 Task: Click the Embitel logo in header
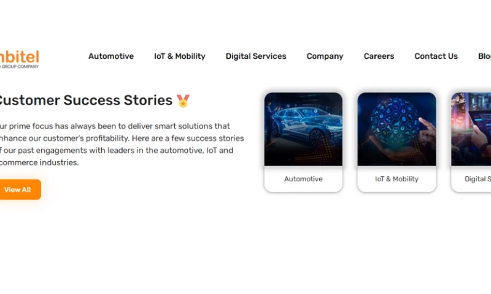tap(20, 58)
